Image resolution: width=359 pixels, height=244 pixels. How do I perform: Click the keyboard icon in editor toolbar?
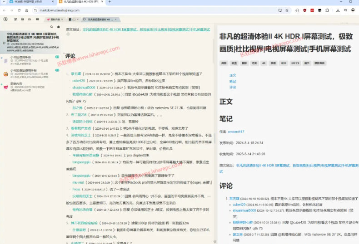[37, 20]
